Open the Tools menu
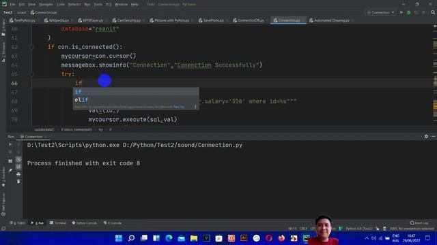Viewport: 437px width, 245px height. [98, 5]
